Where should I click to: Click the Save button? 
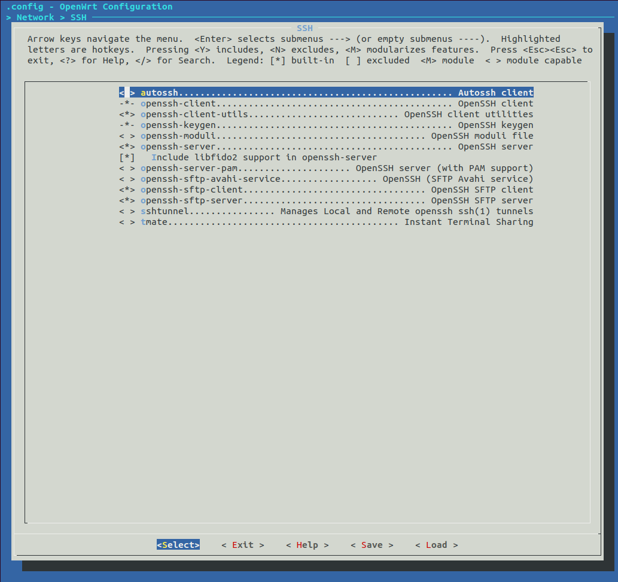[x=372, y=544]
